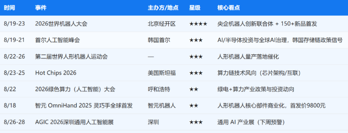Select the date cell 8/23-25
The image size is (348, 133).
[x=14, y=73]
